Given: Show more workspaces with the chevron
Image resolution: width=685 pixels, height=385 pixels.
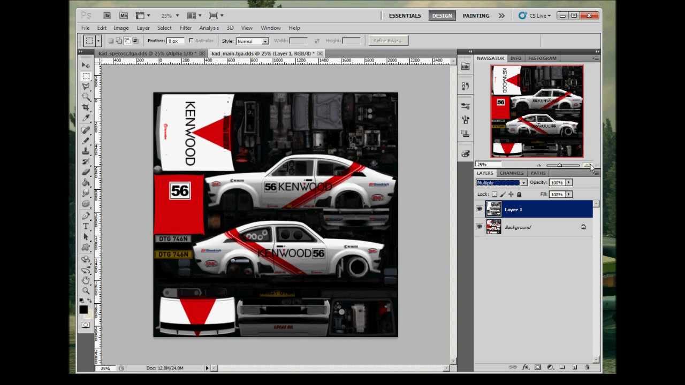Looking at the screenshot, I should 501,16.
